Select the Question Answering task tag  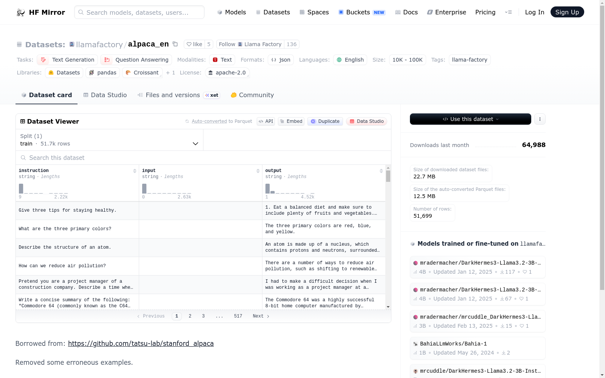pos(136,60)
